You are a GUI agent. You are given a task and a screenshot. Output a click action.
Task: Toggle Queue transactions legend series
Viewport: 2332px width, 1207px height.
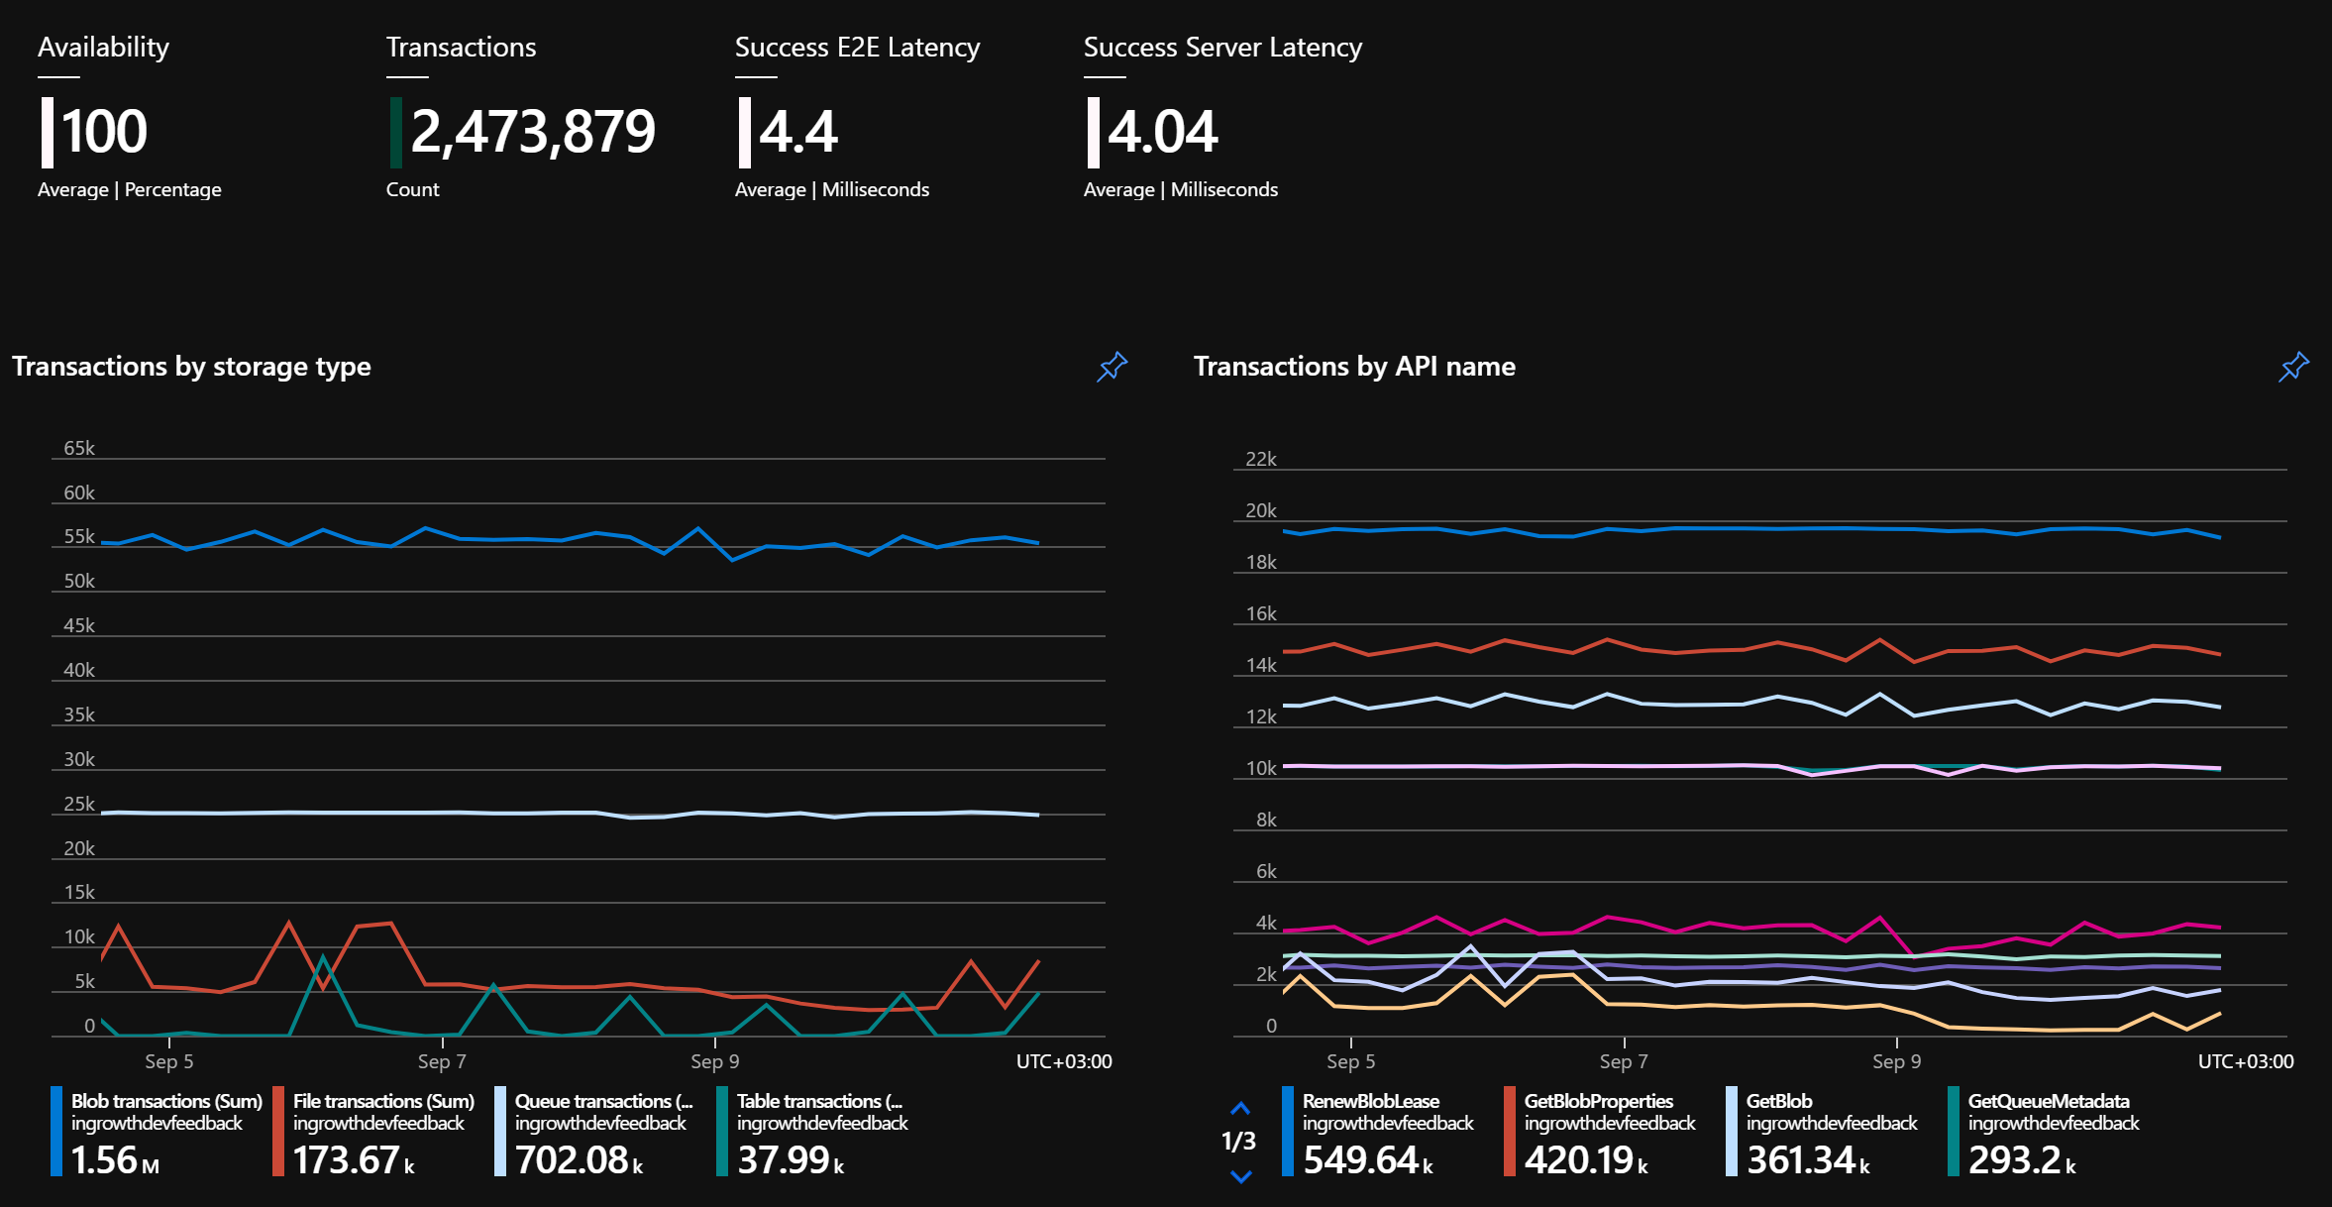click(x=594, y=1131)
